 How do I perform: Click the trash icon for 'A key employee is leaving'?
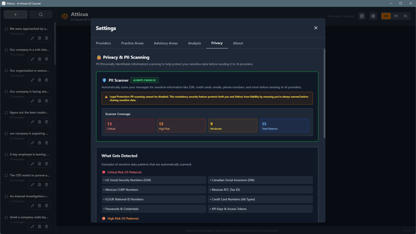[46, 164]
